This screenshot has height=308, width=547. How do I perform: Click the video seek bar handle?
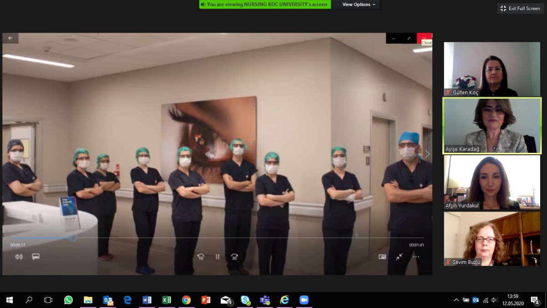(x=73, y=238)
